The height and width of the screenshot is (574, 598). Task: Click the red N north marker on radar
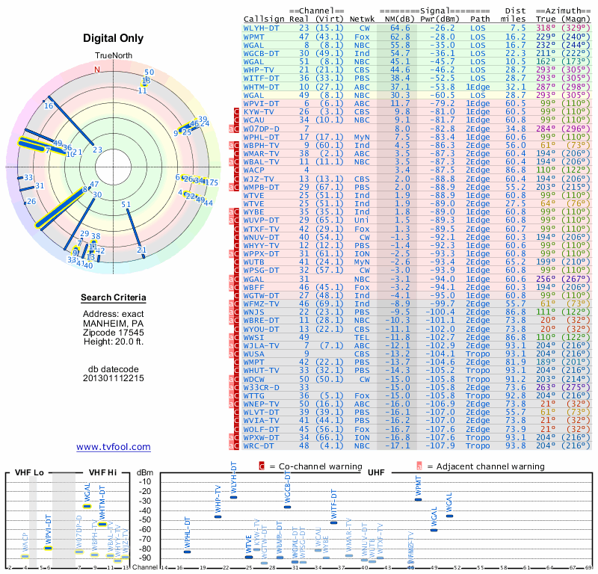[x=97, y=70]
